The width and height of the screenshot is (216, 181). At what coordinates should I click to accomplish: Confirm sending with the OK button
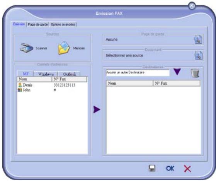coord(170,168)
